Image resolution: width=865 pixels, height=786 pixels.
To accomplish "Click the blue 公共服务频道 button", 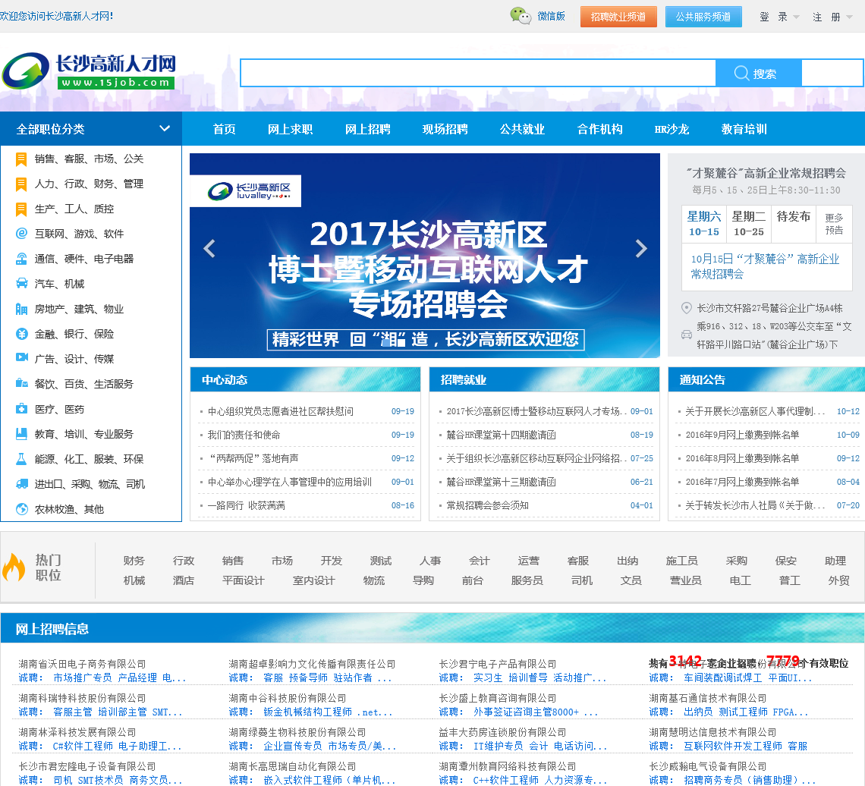I will point(703,17).
